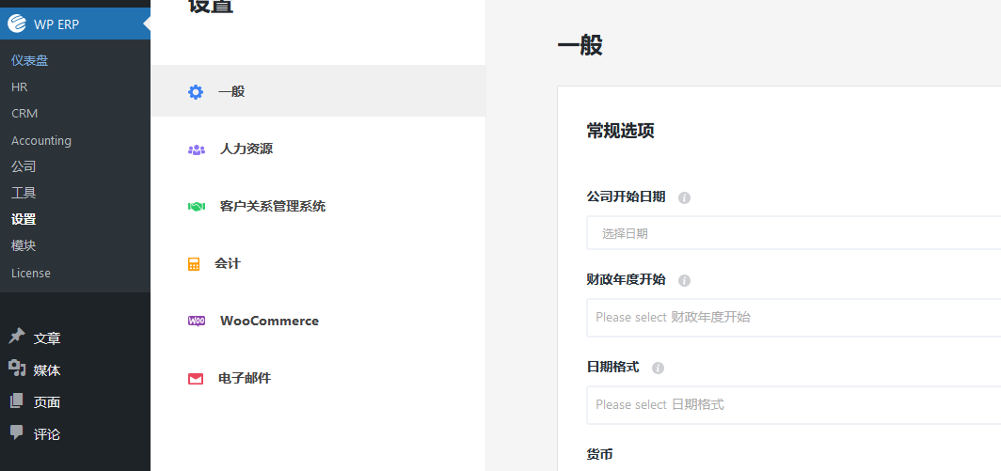Open the 日期格式 dropdown
1001x471 pixels.
coord(793,404)
